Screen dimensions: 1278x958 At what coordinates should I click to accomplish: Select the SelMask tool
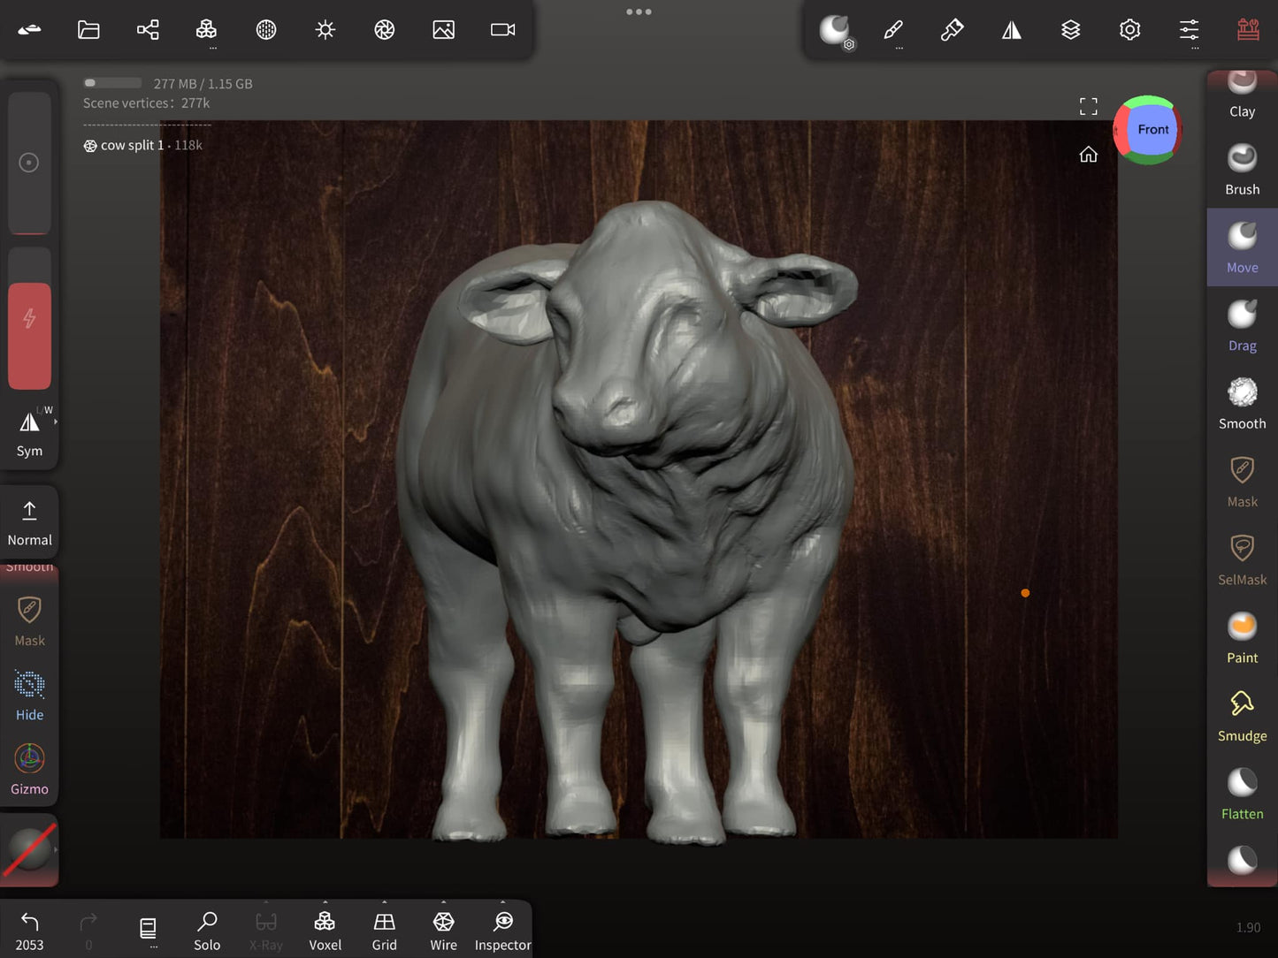click(x=1242, y=559)
